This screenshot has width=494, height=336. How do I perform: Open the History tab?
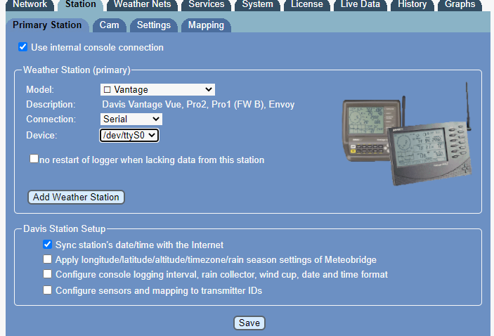(412, 4)
